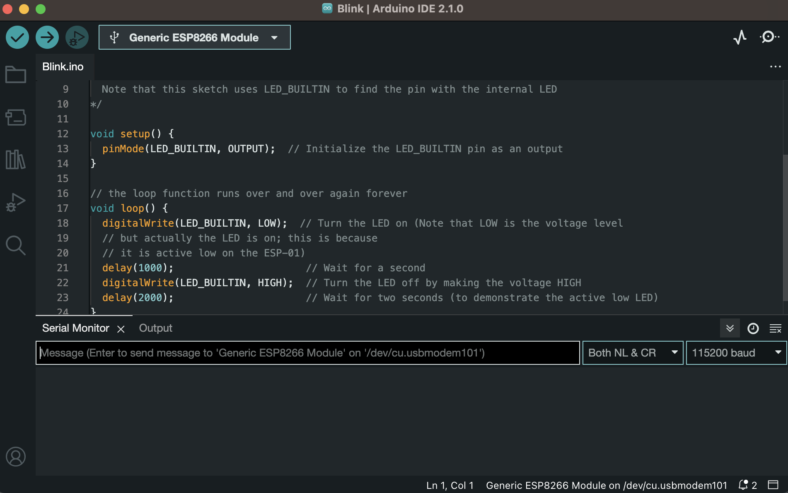Open the Debug sidebar panel
This screenshot has height=493, width=788.
click(16, 203)
